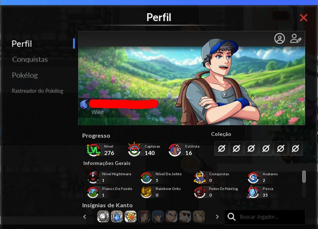Select locked badge with stern-faced man
This screenshot has width=318, height=229.
click(x=172, y=216)
